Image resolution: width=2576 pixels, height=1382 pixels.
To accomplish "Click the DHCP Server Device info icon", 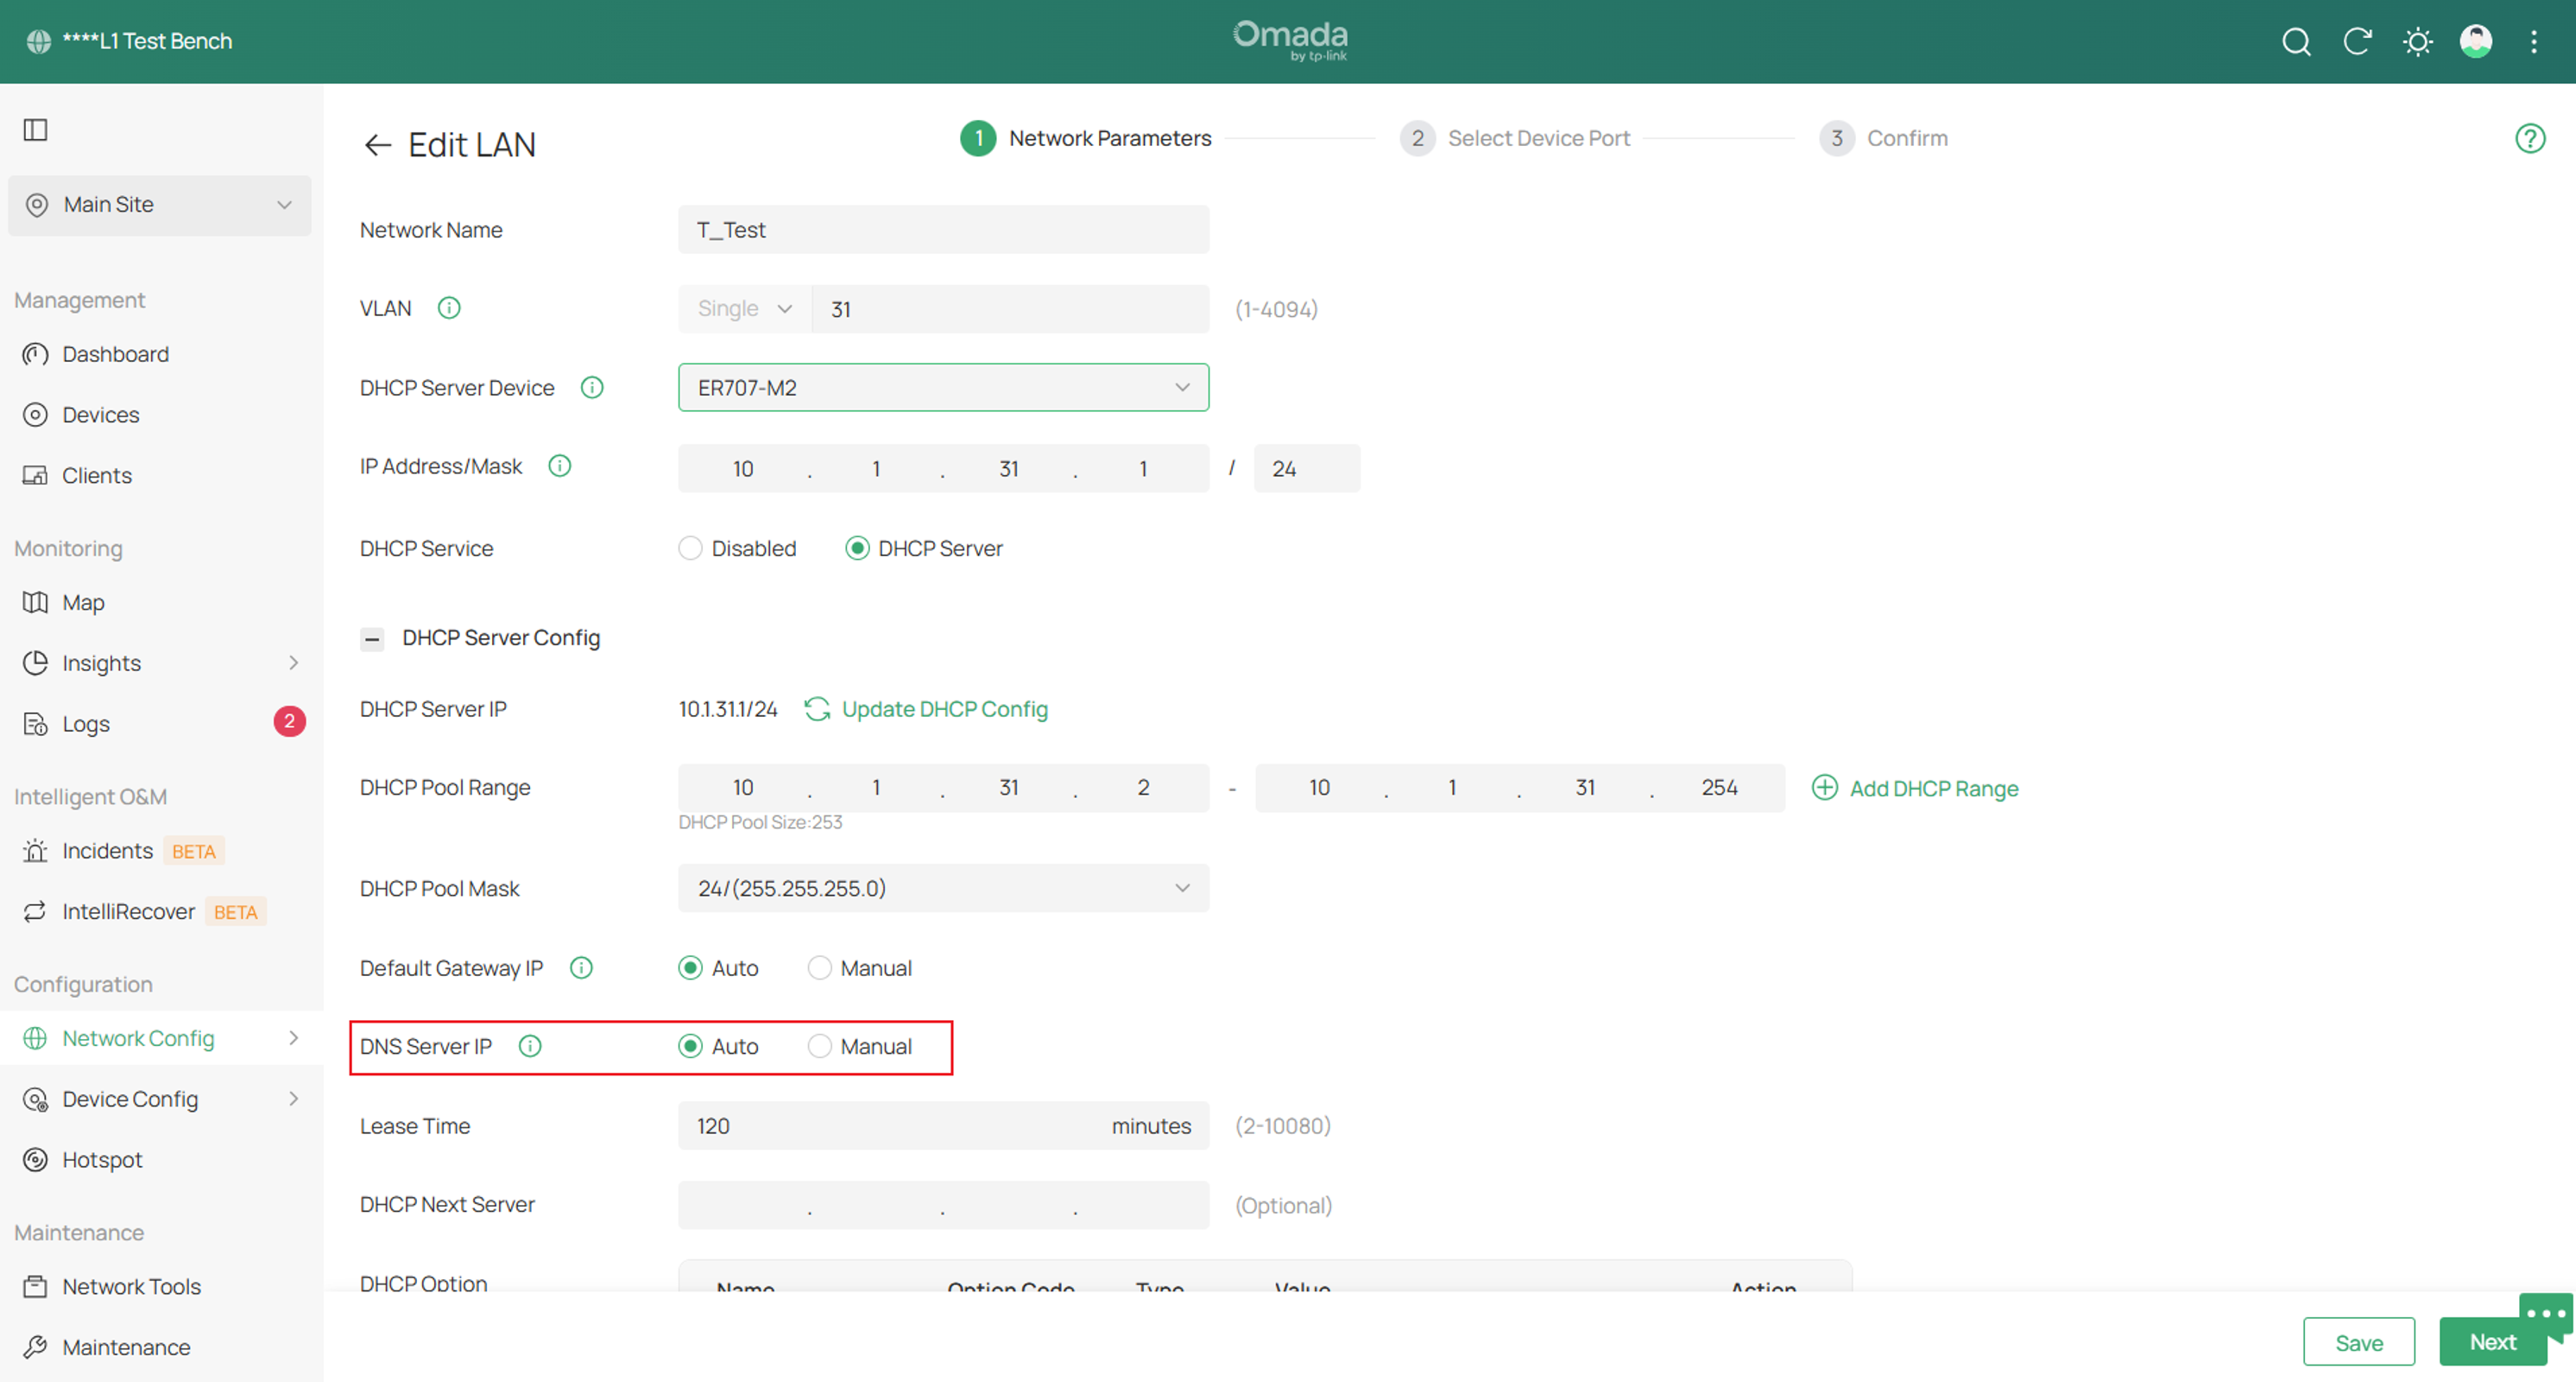I will 592,387.
